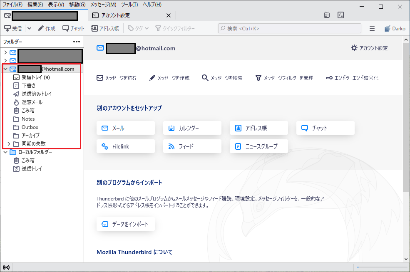The image size is (410, 272).
Task: Collapse the hotmail.com account tree
Action: coord(5,69)
